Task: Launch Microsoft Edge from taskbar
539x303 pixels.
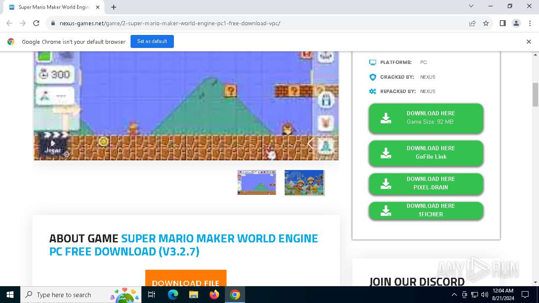Action: click(173, 295)
